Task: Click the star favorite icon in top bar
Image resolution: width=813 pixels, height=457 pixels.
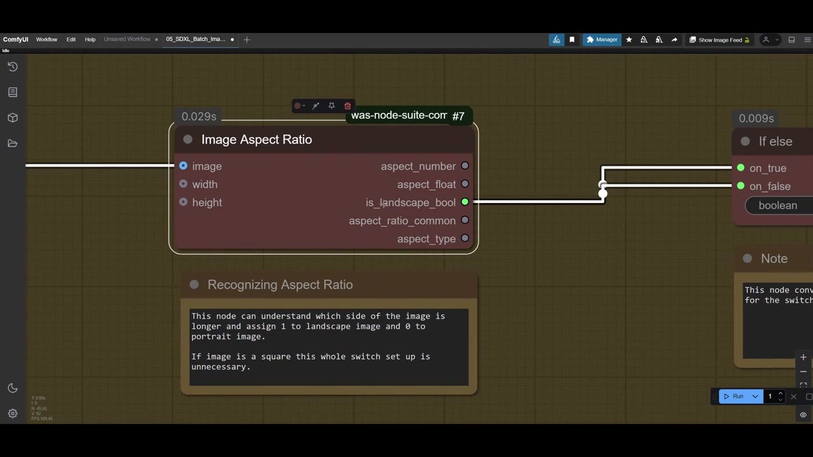Action: [629, 39]
